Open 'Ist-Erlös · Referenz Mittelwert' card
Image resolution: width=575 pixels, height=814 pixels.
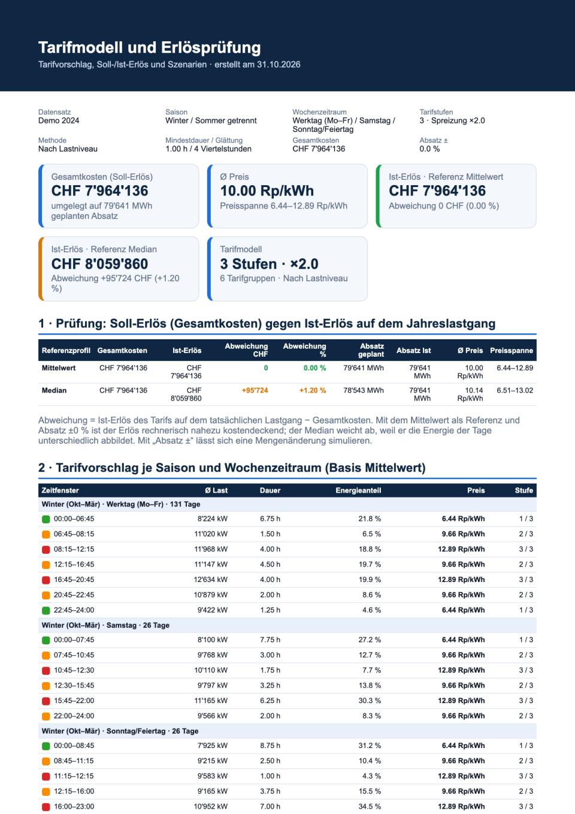[456, 196]
